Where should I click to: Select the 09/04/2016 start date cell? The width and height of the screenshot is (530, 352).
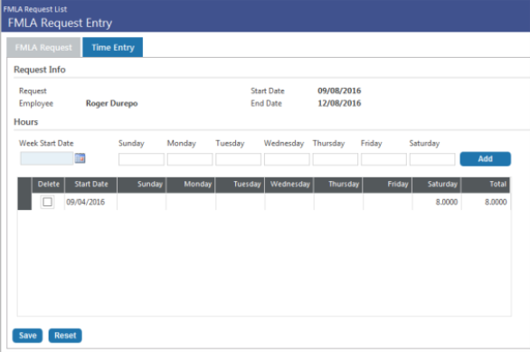[90, 202]
